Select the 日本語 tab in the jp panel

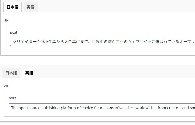[x=13, y=7]
